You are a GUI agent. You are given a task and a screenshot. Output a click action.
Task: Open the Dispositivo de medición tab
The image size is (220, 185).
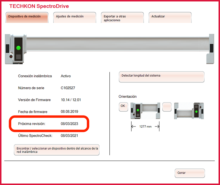27,17
